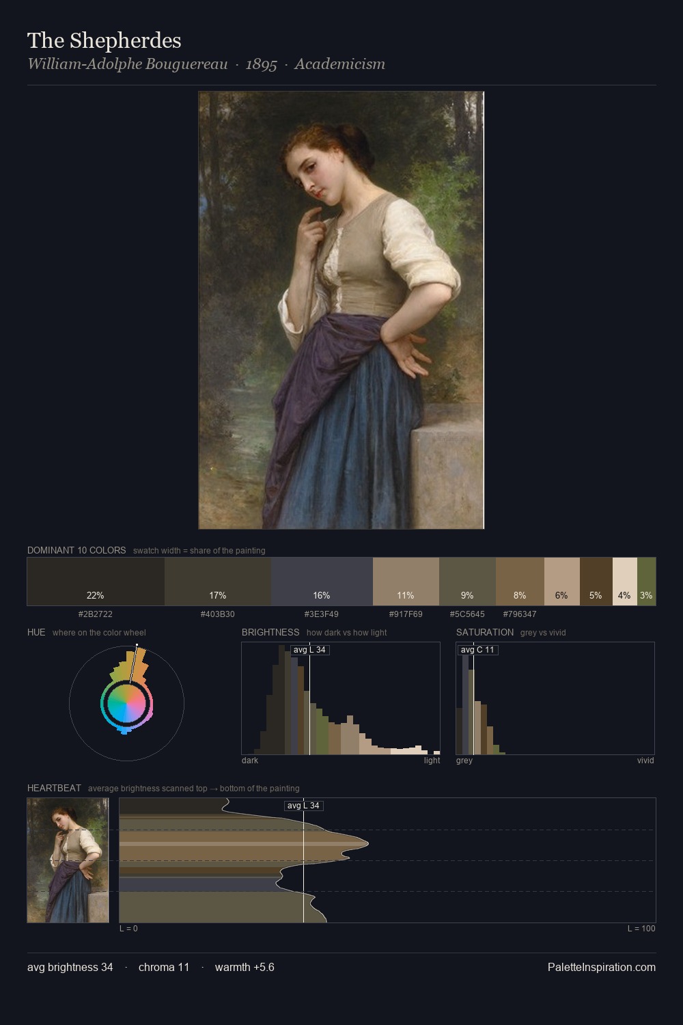Pick the 16% swatch #3E3F49
The height and width of the screenshot is (1025, 683).
tap(322, 582)
